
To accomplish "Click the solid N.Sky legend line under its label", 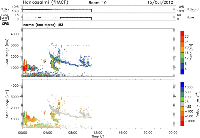I will (5, 12).
